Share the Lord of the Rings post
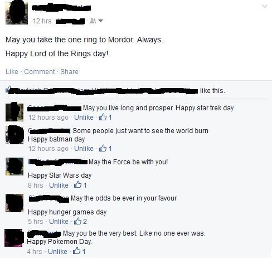 click(69, 72)
